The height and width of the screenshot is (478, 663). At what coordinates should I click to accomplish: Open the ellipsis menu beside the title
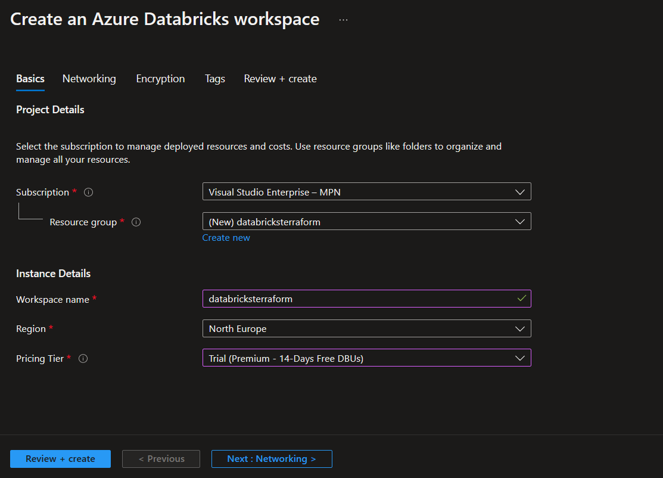(343, 20)
